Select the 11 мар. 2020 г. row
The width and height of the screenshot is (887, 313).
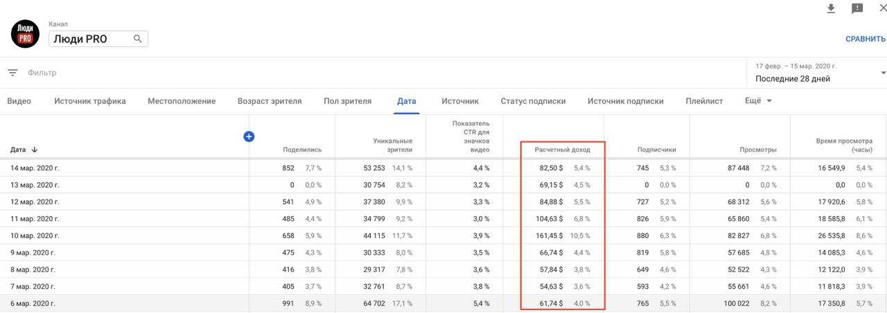[443, 219]
